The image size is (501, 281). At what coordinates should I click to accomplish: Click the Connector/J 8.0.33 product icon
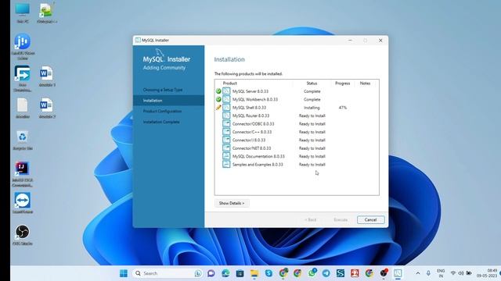[x=226, y=140]
